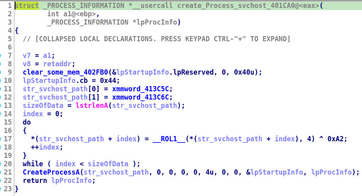Viewport: 362px width, 196px height.
Task: Click the 0xA2 XOR constant
Action: (335, 139)
